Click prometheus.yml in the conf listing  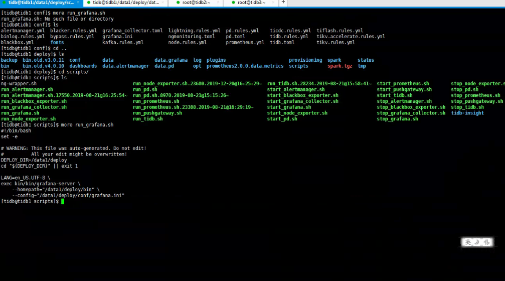[245, 43]
